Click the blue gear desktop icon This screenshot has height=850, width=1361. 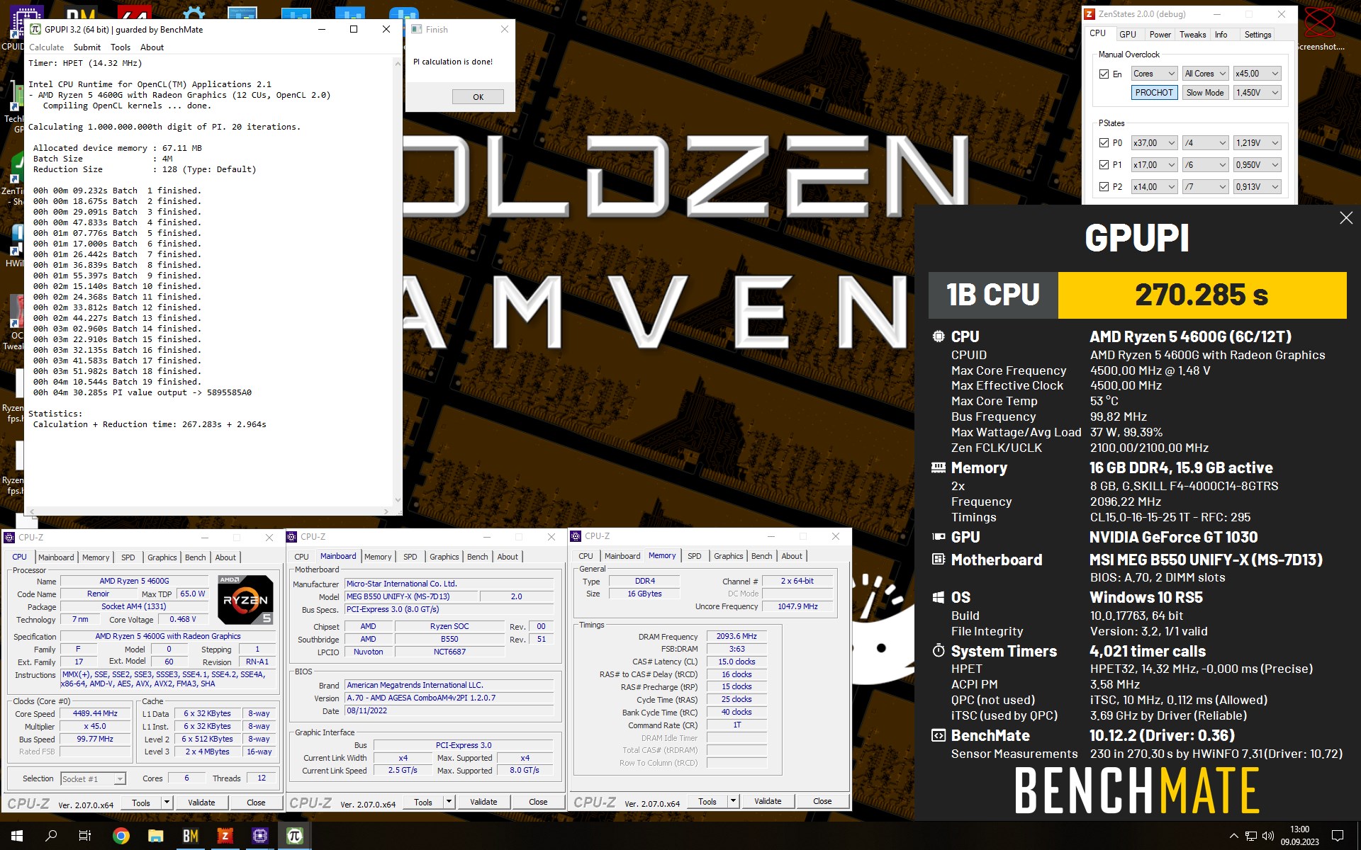point(192,13)
